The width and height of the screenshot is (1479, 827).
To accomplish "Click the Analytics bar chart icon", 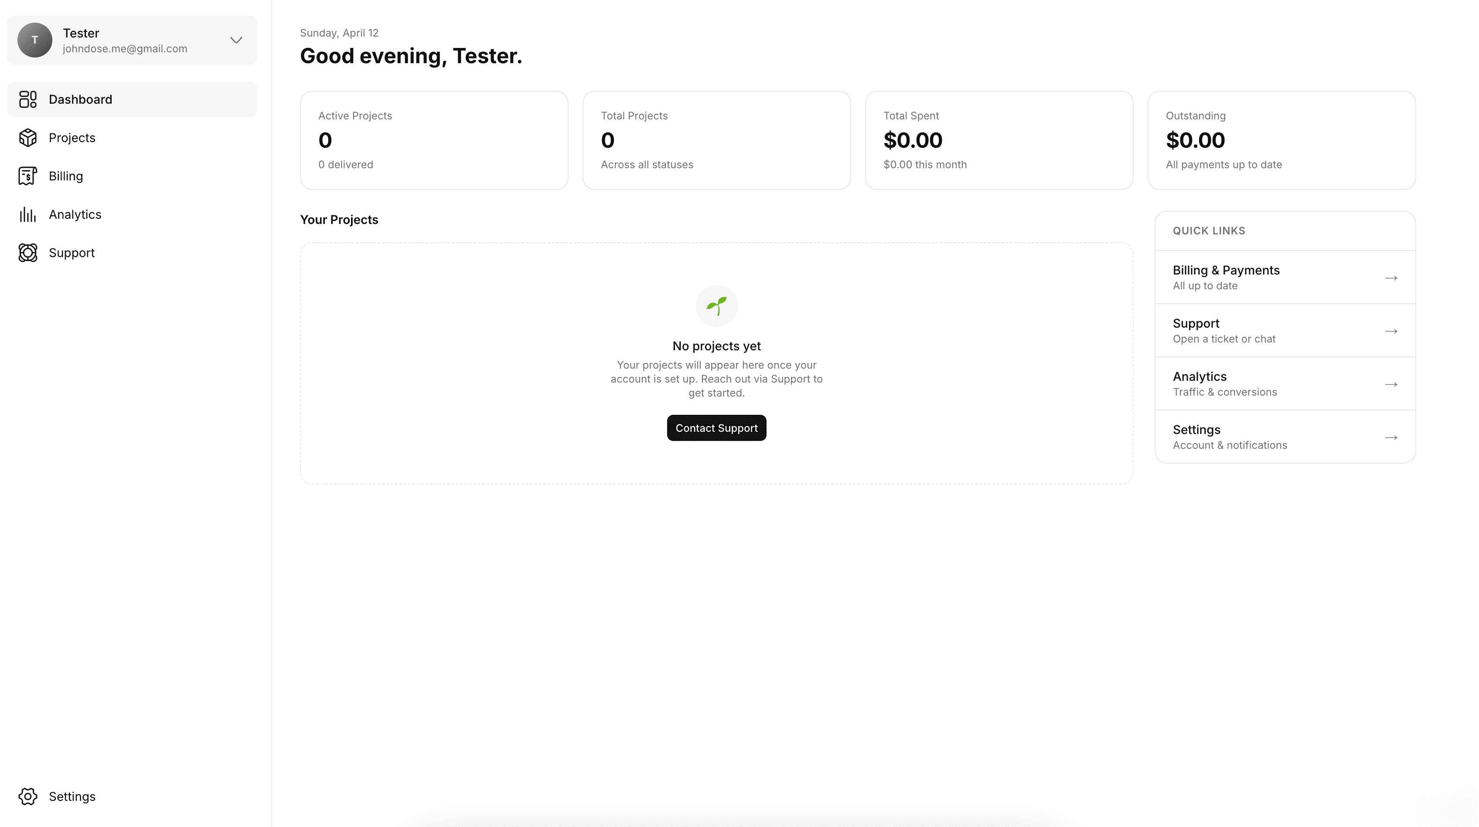I will coord(27,215).
